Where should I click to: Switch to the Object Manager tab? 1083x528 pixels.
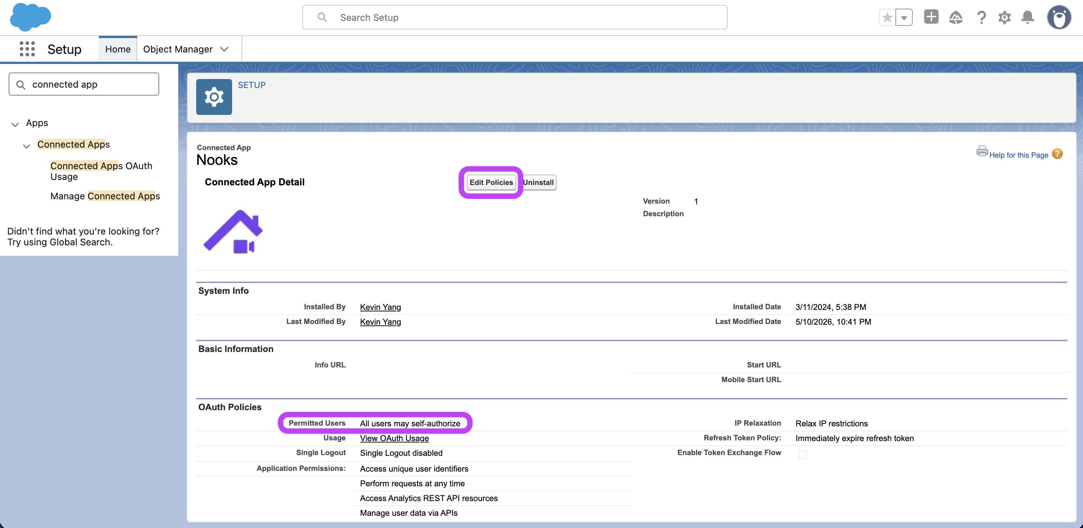178,49
